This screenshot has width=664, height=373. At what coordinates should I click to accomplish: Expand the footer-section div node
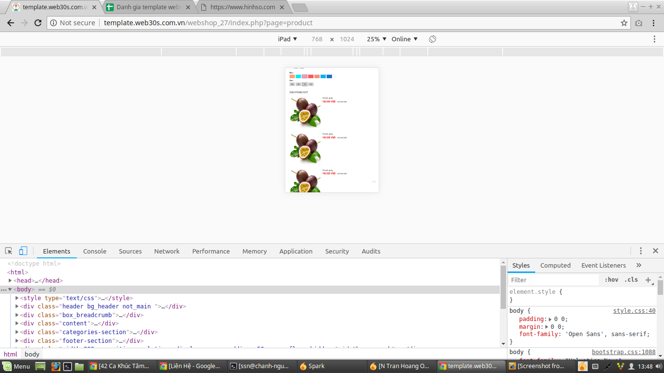pyautogui.click(x=17, y=341)
